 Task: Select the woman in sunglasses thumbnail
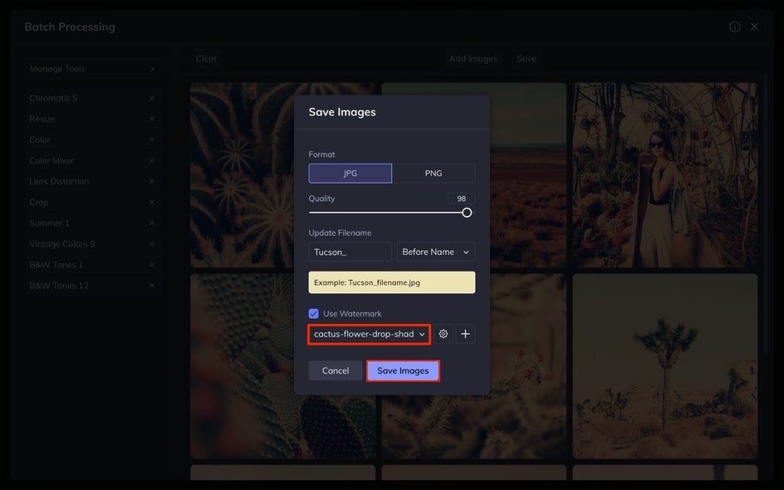665,175
